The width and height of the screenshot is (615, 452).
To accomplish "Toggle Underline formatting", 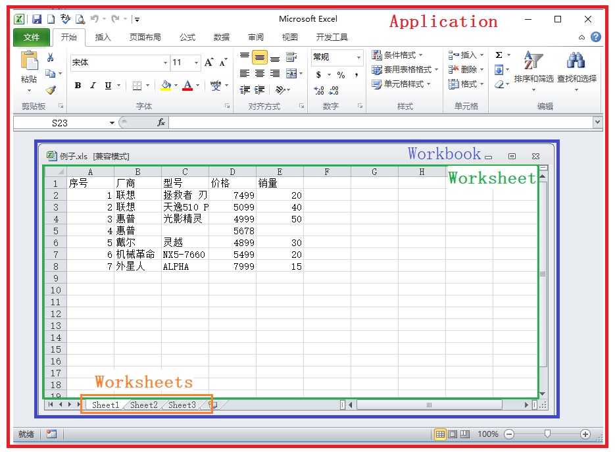I will (109, 86).
